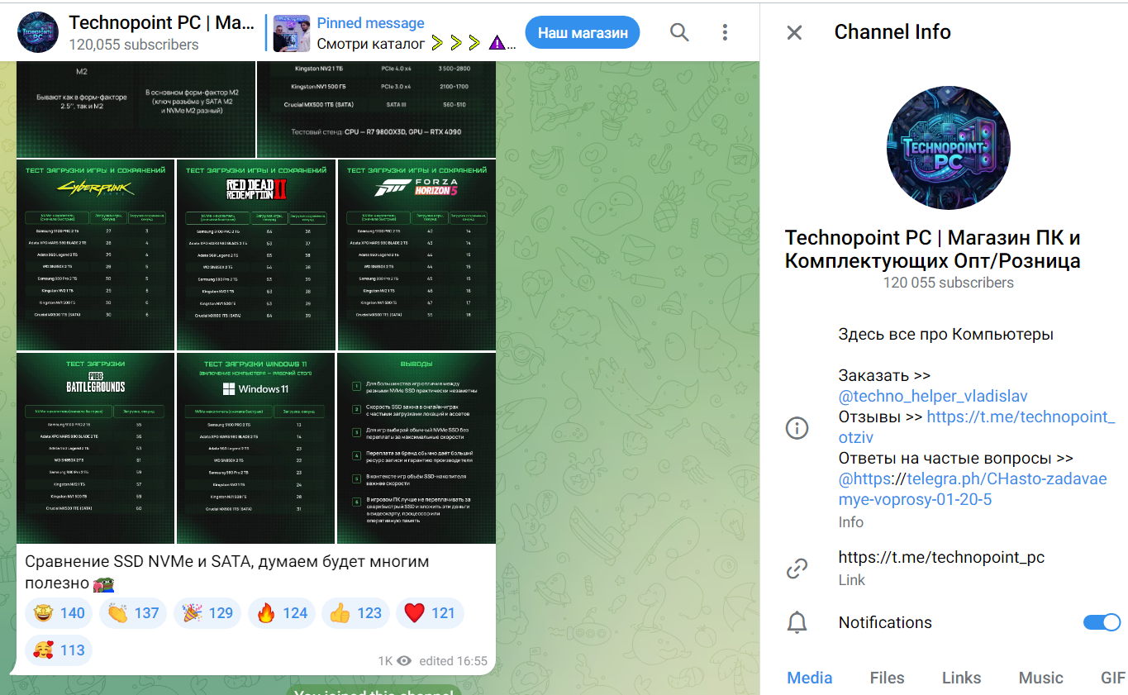Close the Channel Info panel
Viewport: 1128px width, 695px height.
[794, 32]
